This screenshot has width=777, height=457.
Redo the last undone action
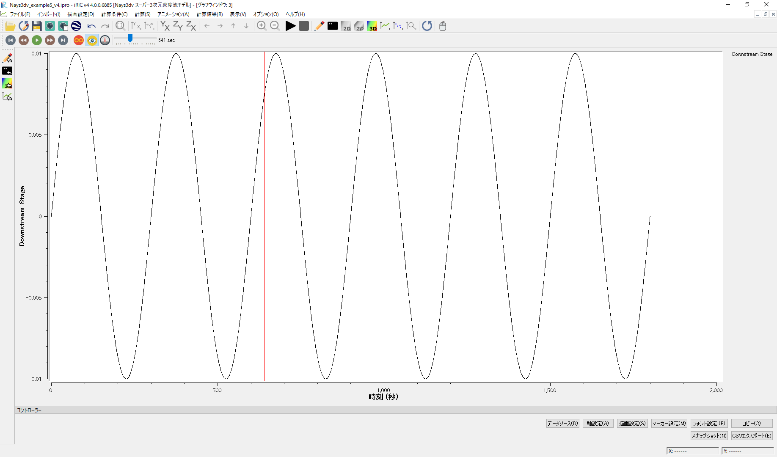pos(105,26)
